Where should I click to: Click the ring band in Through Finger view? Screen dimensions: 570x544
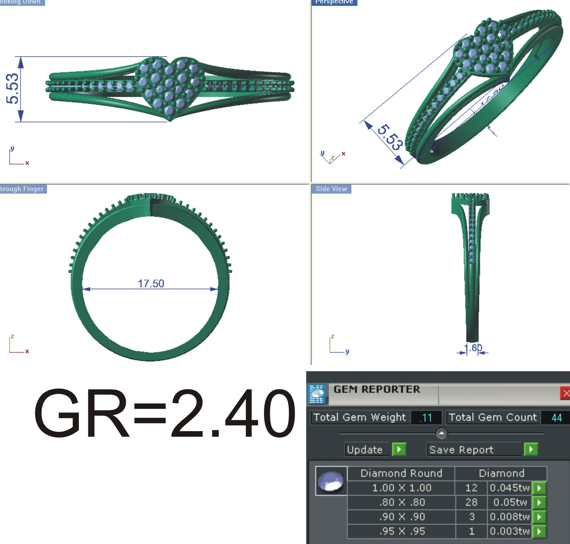tap(150, 277)
